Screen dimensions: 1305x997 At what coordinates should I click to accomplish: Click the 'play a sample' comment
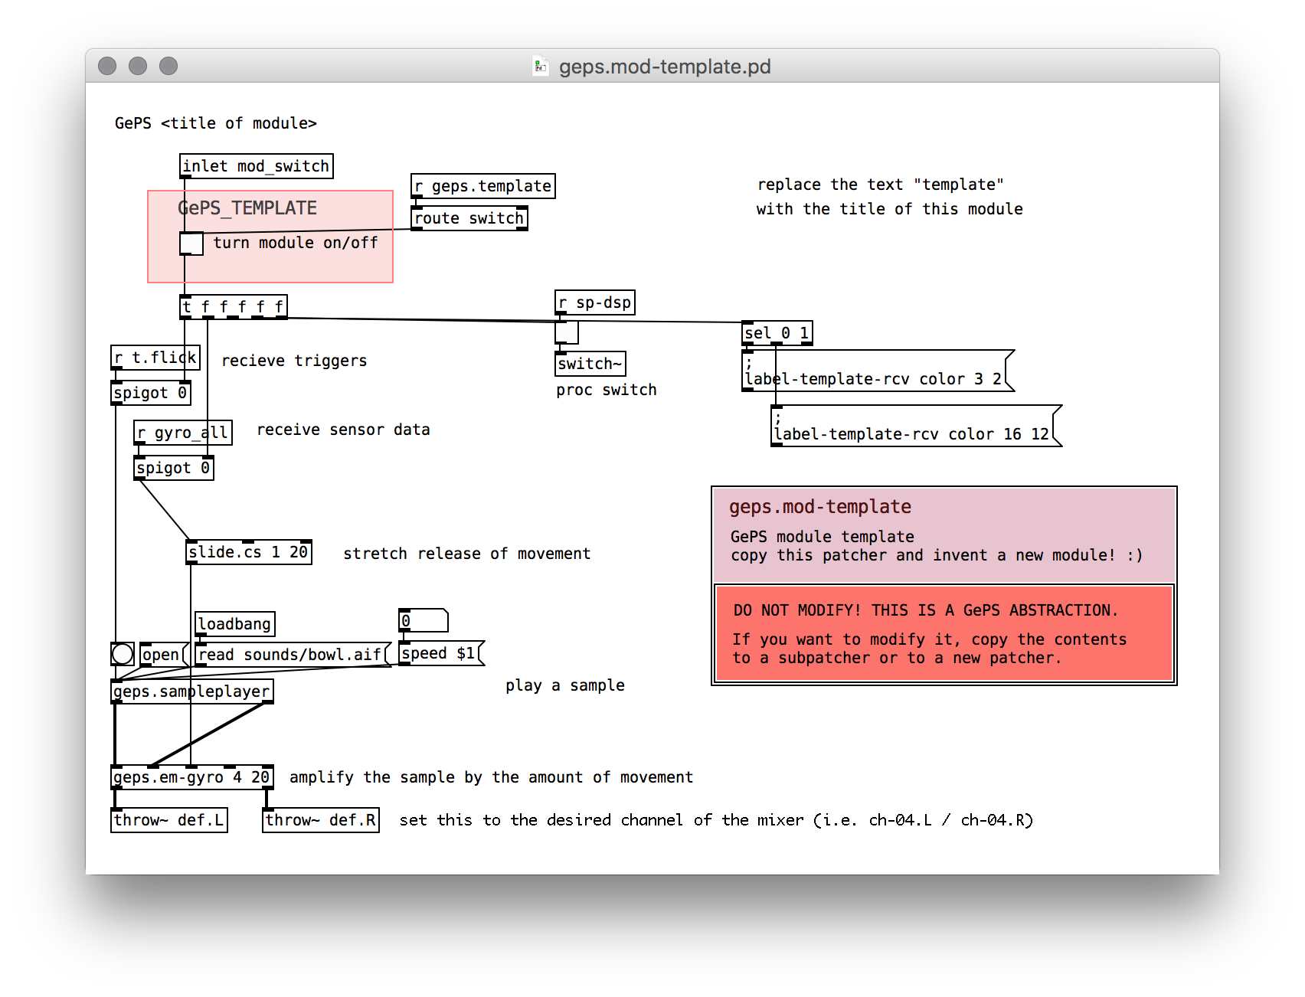click(x=564, y=685)
